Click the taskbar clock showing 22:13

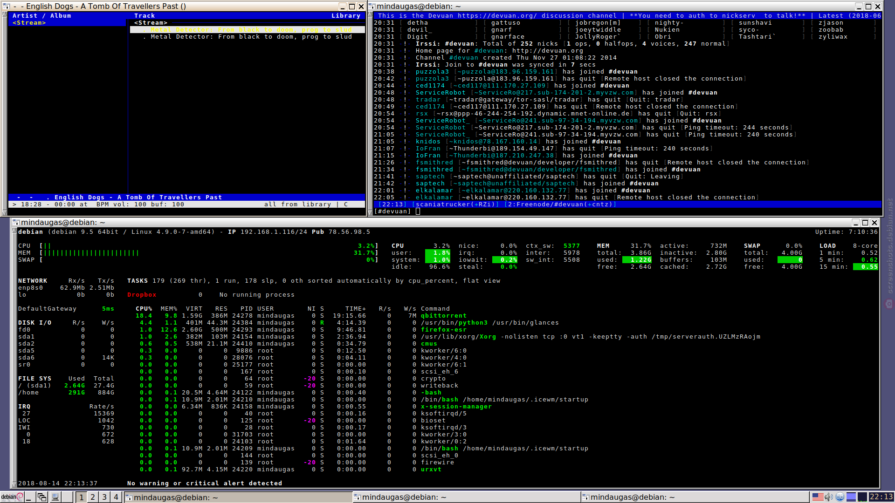pos(881,497)
